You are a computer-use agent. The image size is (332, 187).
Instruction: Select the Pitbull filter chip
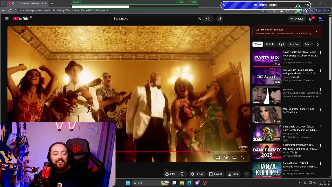[x=270, y=44]
